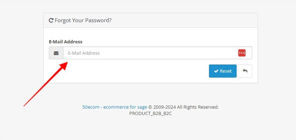Click the copyright symbol in the footer

point(150,107)
